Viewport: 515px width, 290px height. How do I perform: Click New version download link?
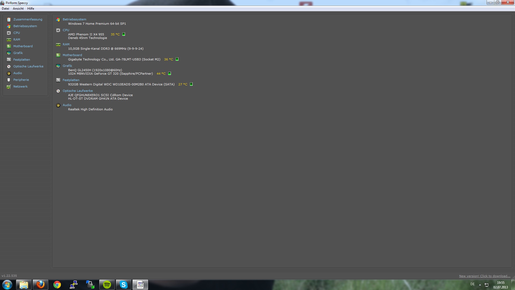[x=485, y=276]
